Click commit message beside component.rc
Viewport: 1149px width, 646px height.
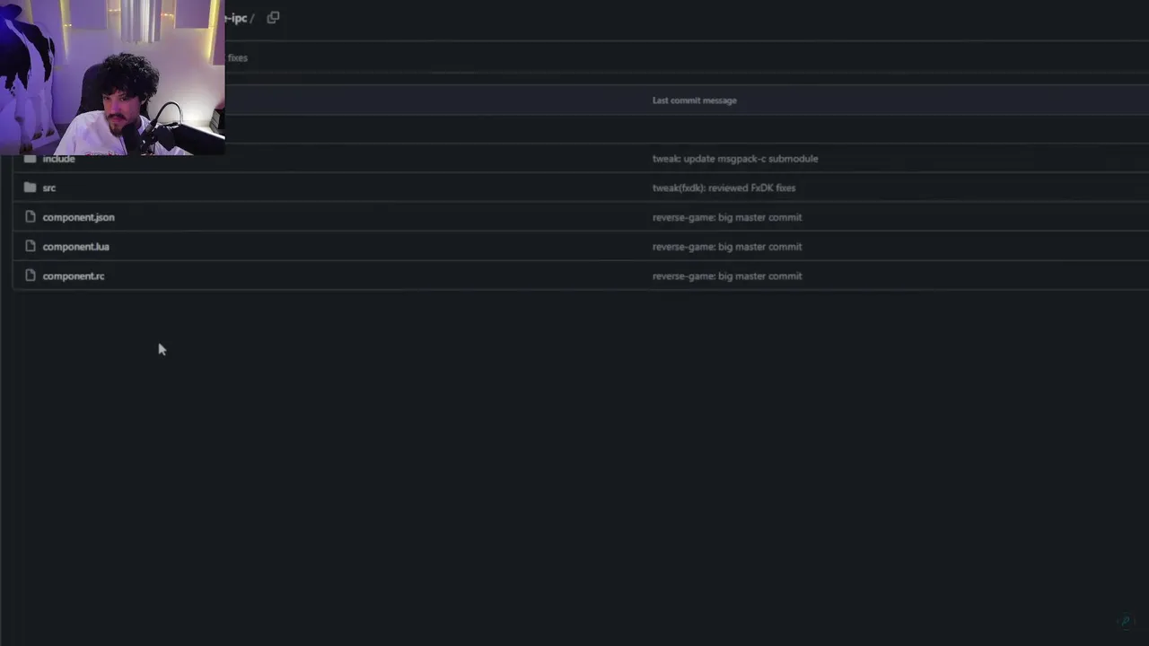(x=726, y=276)
